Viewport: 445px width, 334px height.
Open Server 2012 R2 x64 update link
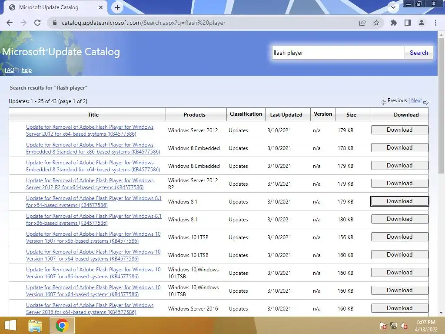90,184
